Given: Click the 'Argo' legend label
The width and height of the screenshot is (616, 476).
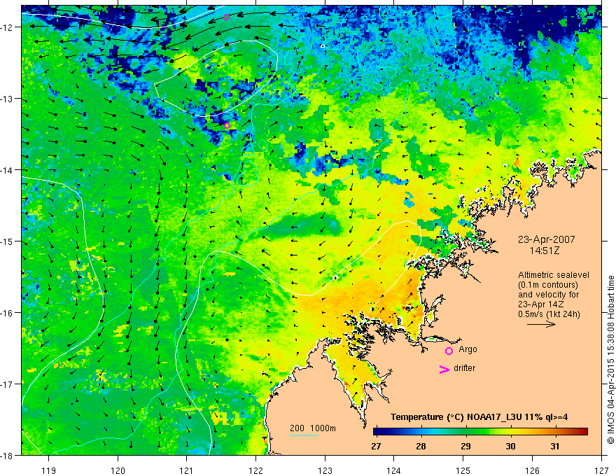Looking at the screenshot, I should 468,349.
